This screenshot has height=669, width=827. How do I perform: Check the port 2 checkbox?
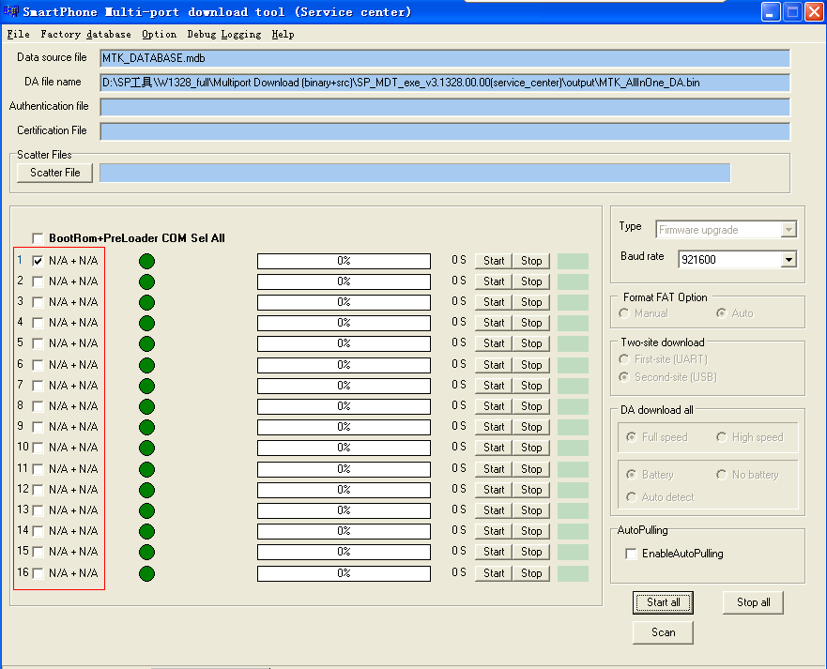tap(38, 281)
